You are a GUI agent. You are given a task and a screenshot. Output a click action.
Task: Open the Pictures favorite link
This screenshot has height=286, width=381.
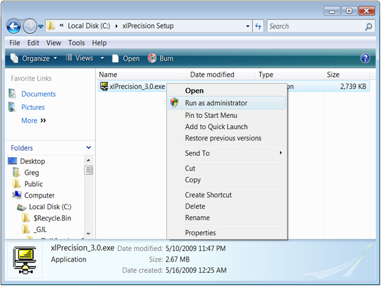click(33, 107)
